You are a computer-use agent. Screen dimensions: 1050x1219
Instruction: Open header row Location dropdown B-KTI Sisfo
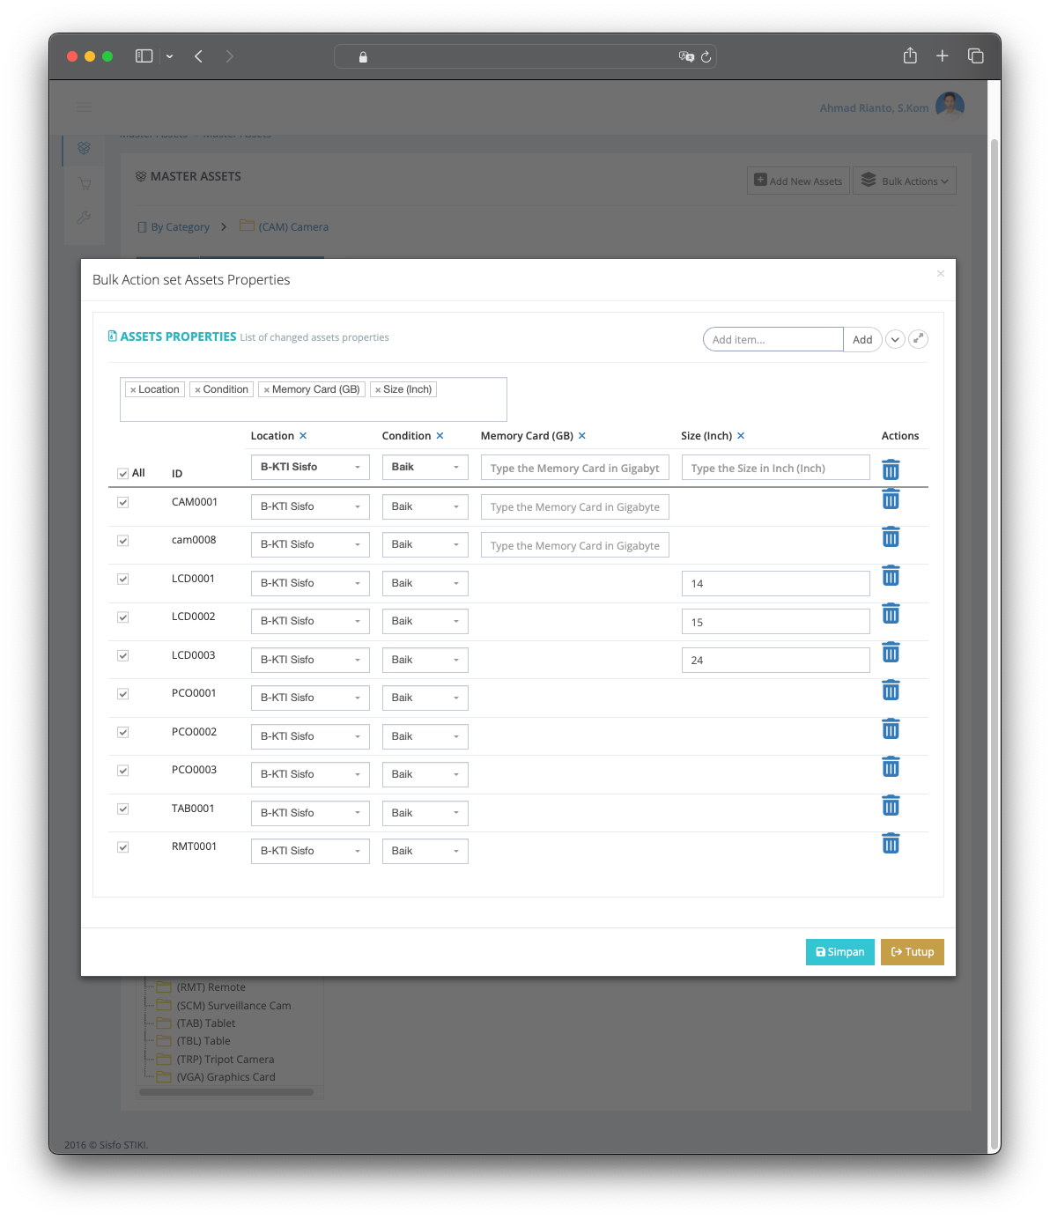[x=310, y=468]
